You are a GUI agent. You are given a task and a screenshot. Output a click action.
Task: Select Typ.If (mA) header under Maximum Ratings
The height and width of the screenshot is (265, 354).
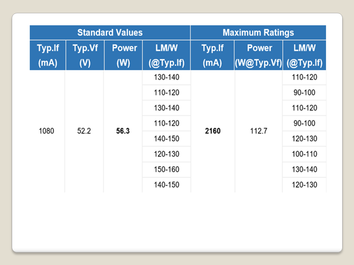pos(212,55)
